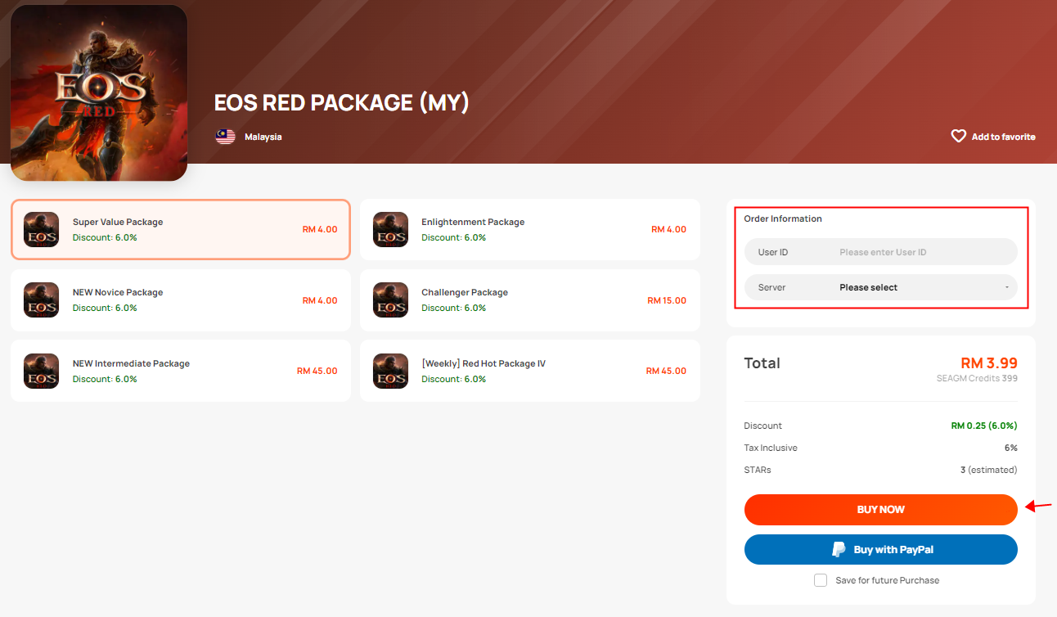This screenshot has height=617, width=1057.
Task: Select the NEW Intermediate Package RM 45.00 card
Action: pyautogui.click(x=180, y=371)
